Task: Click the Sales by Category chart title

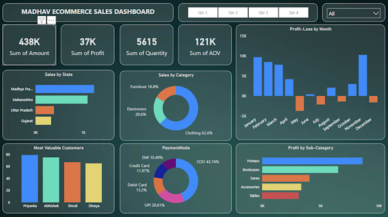Action: (176, 75)
